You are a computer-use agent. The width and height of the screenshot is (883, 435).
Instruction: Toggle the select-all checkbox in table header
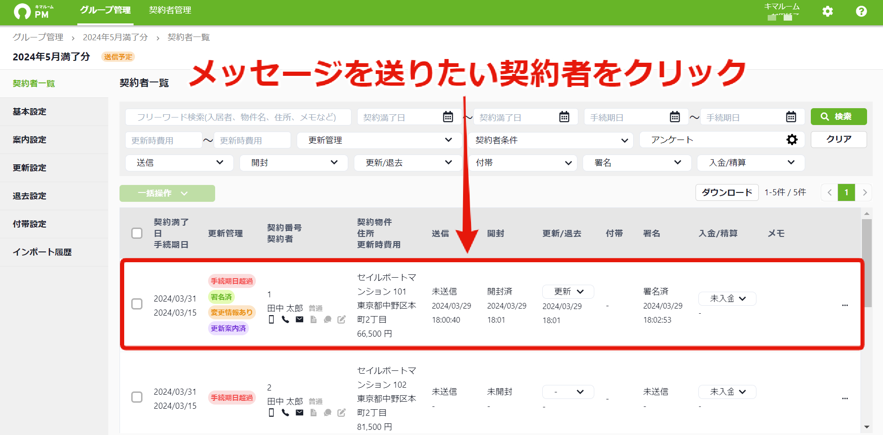(137, 233)
